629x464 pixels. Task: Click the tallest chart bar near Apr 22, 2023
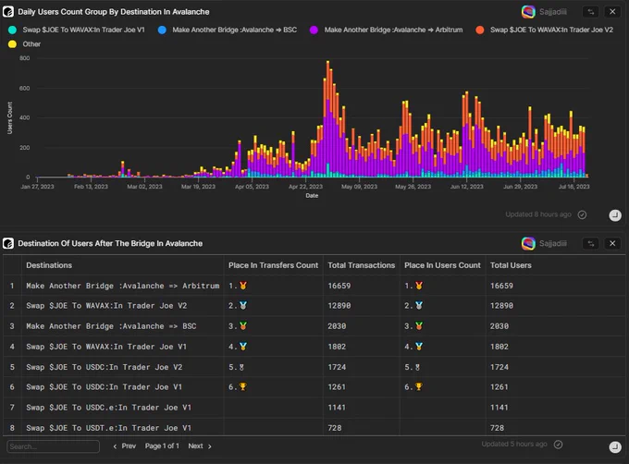coord(328,119)
